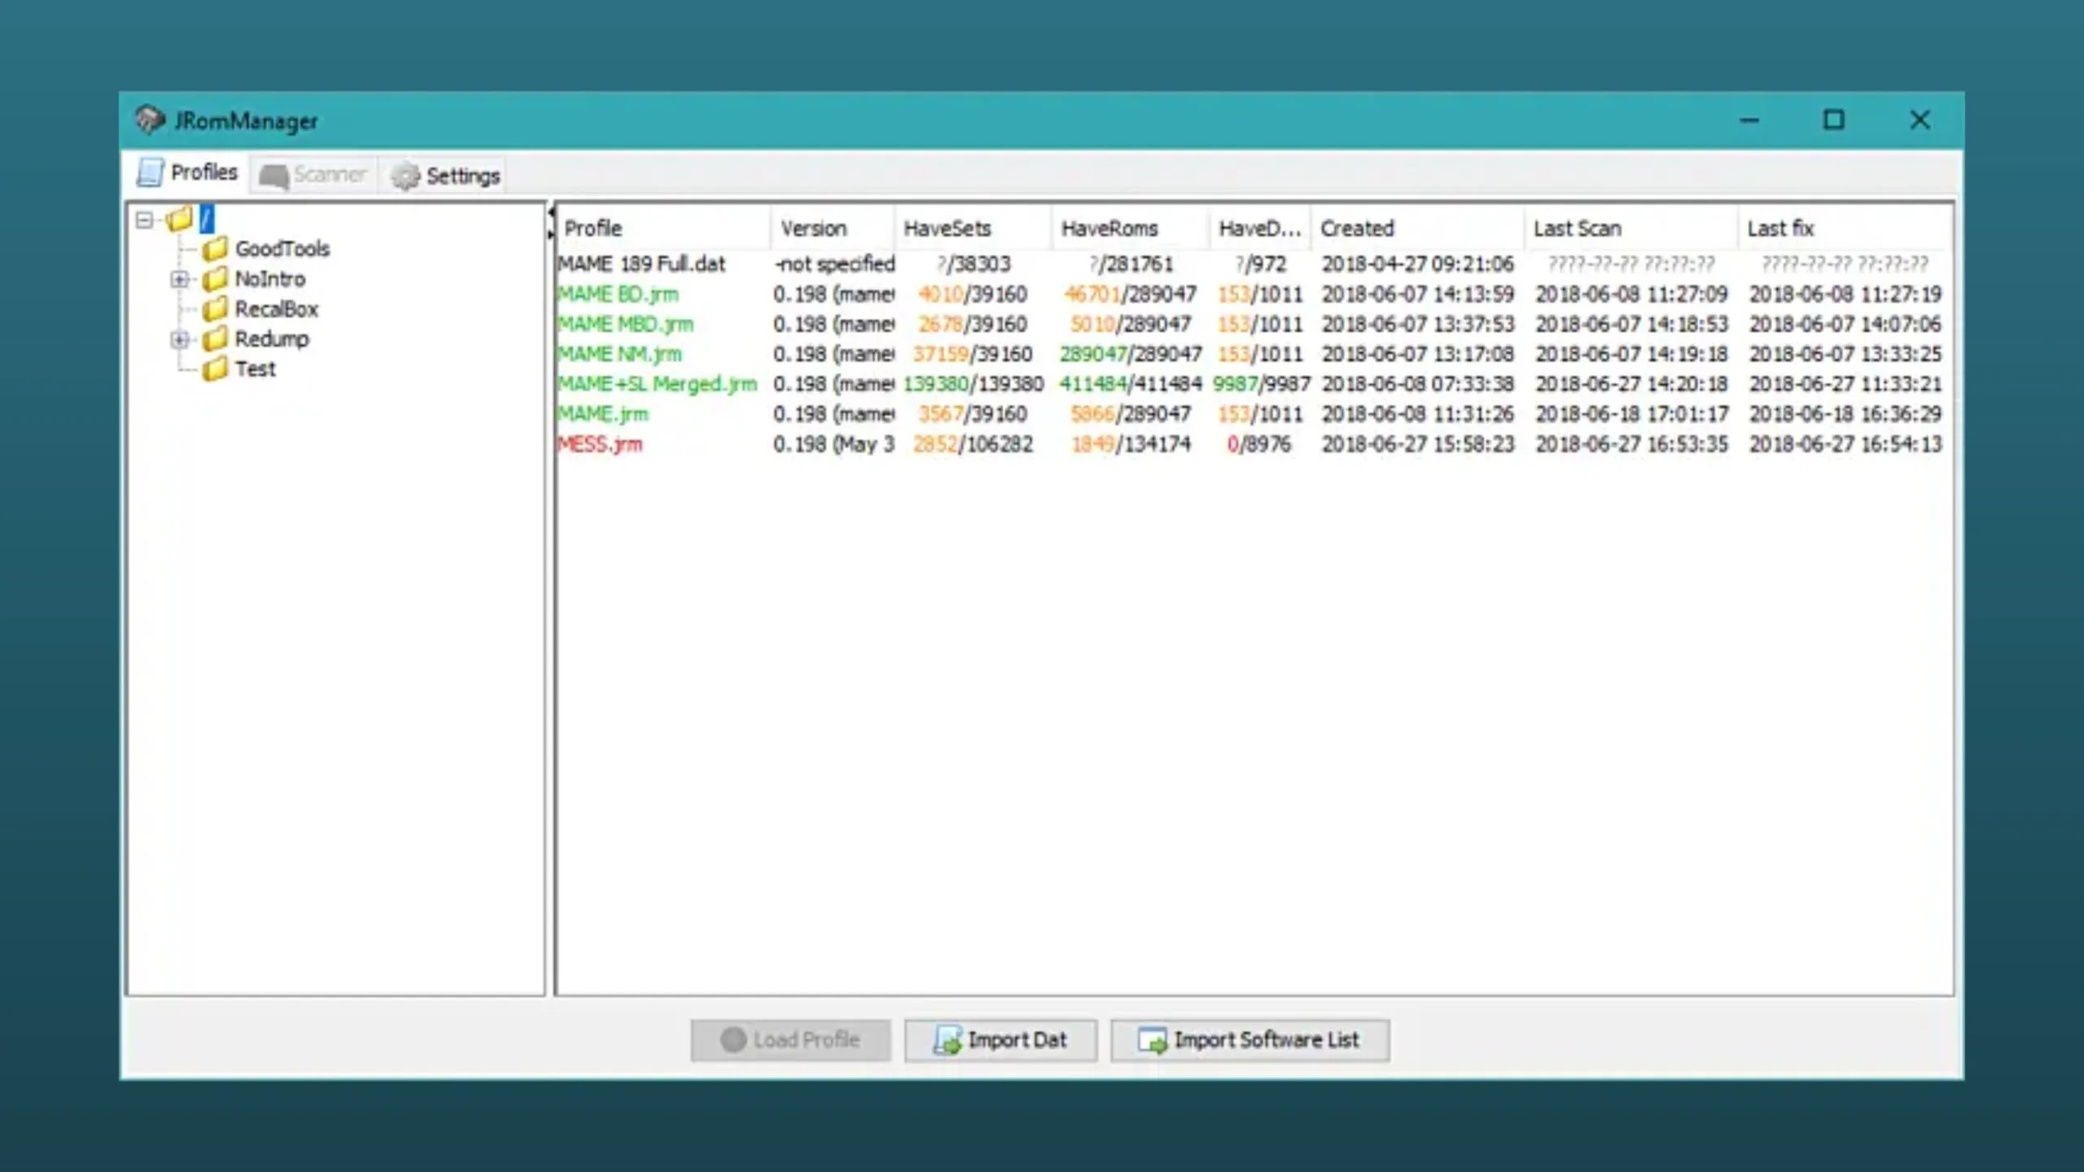This screenshot has width=2084, height=1172.
Task: Click created date 2018-06-27 15:58:23
Action: click(1417, 444)
